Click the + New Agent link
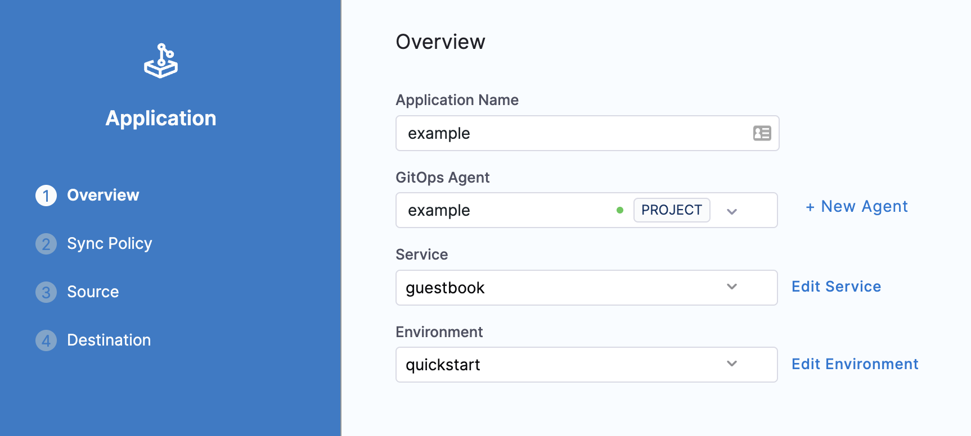971x436 pixels. pos(856,206)
